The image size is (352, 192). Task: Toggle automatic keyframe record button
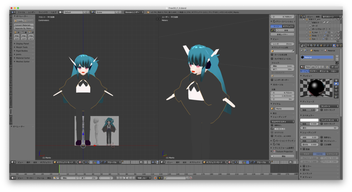point(155,178)
